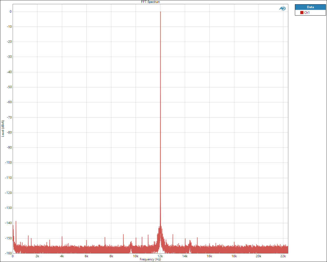Image resolution: width=327 pixels, height=262 pixels.
Task: Click the Data legend header
Action: point(310,7)
